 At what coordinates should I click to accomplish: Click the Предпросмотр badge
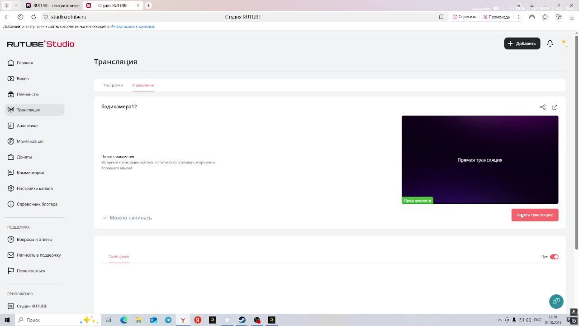point(418,200)
